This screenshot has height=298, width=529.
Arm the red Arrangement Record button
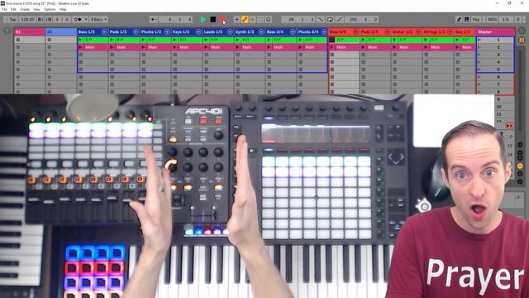(222, 20)
